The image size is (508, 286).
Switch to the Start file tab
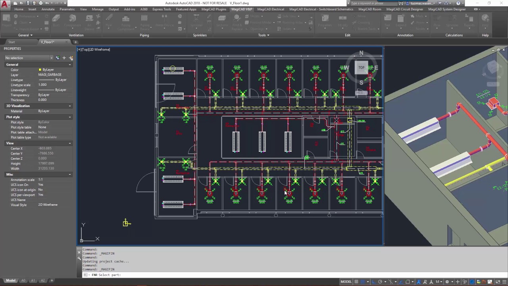(12, 42)
